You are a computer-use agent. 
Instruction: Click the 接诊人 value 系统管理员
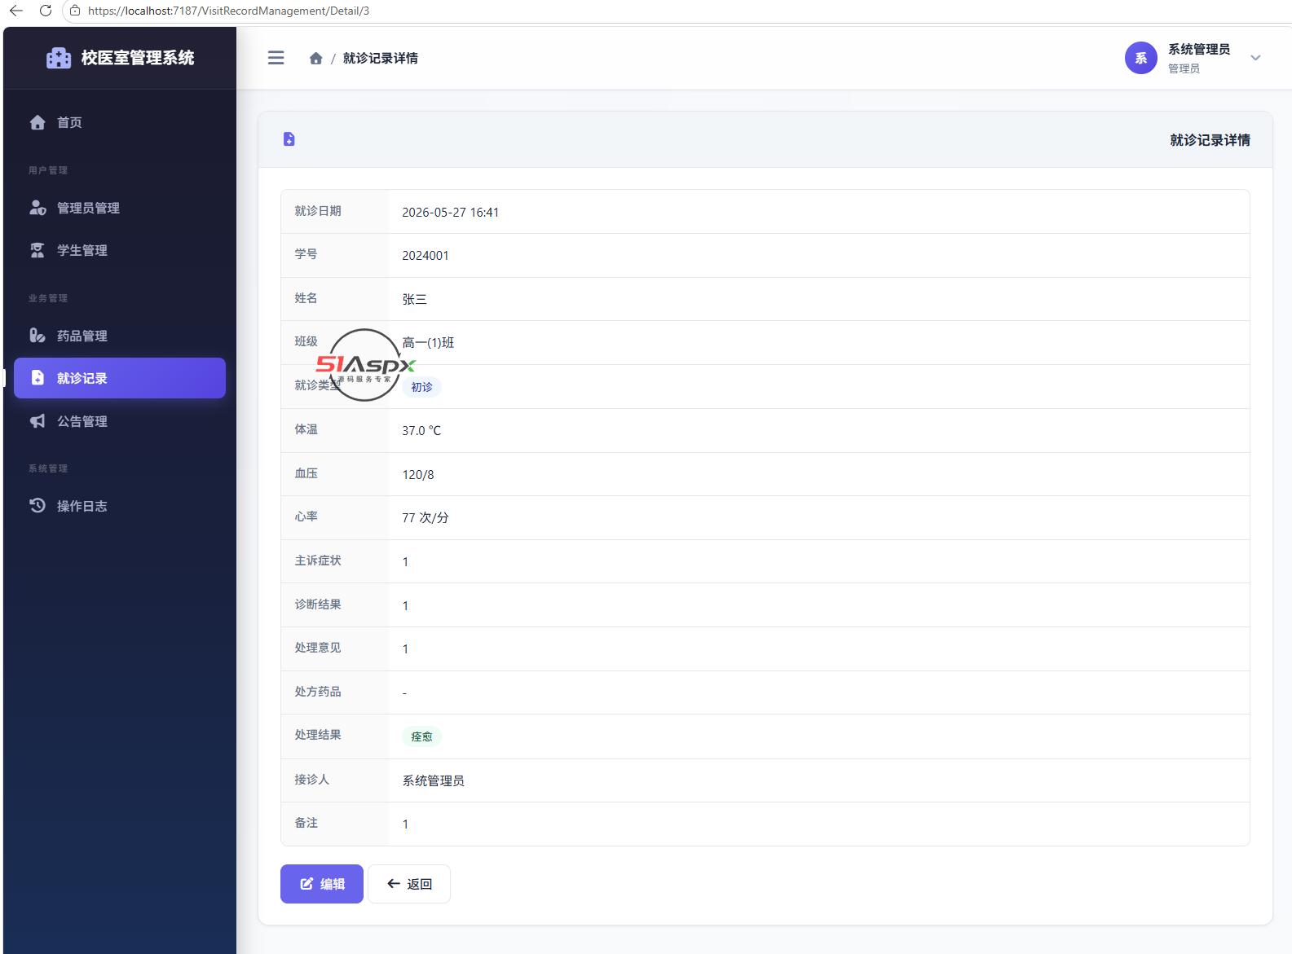[433, 780]
